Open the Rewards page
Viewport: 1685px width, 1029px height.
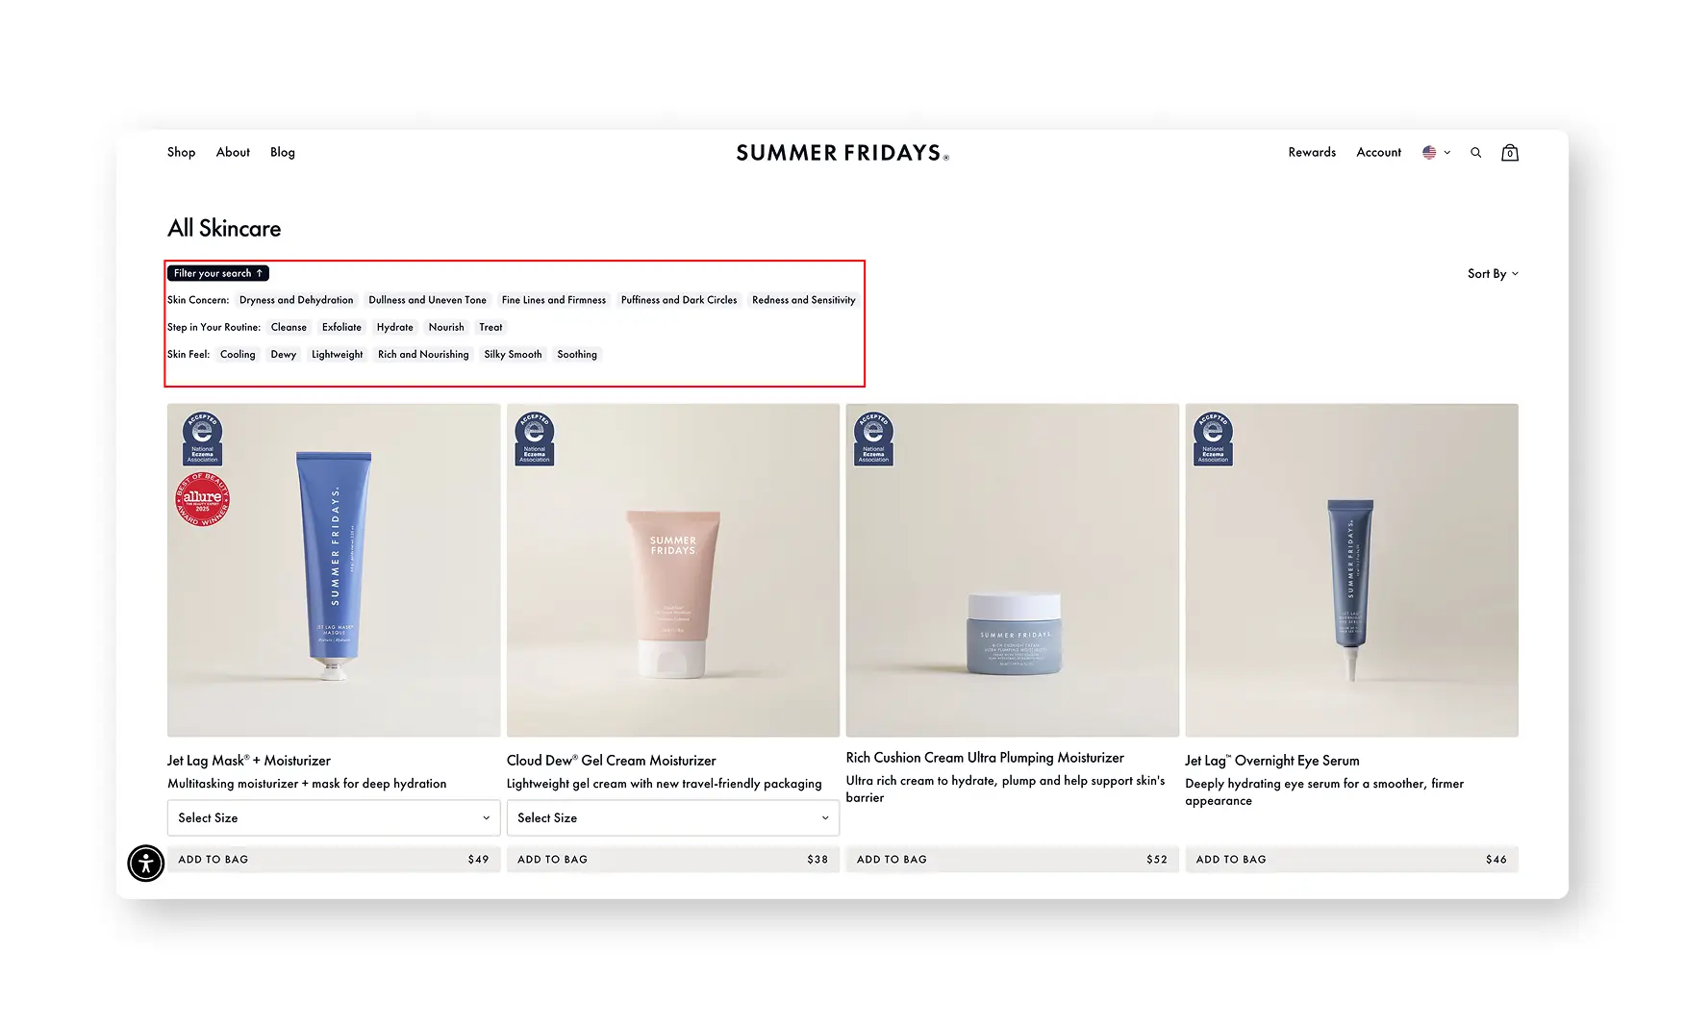1312,152
